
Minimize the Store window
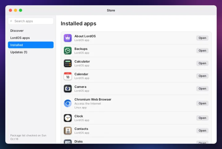[16, 10]
